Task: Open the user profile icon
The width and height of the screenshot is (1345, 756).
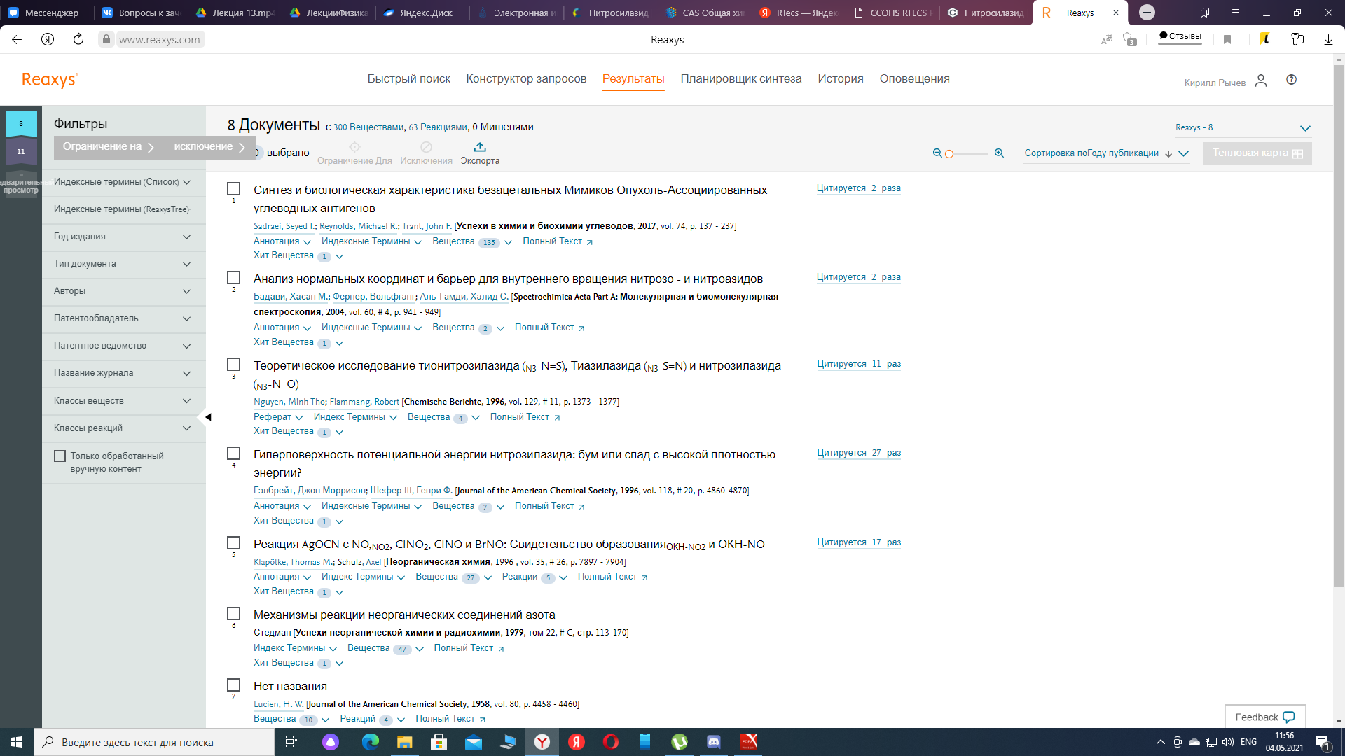Action: 1261,81
